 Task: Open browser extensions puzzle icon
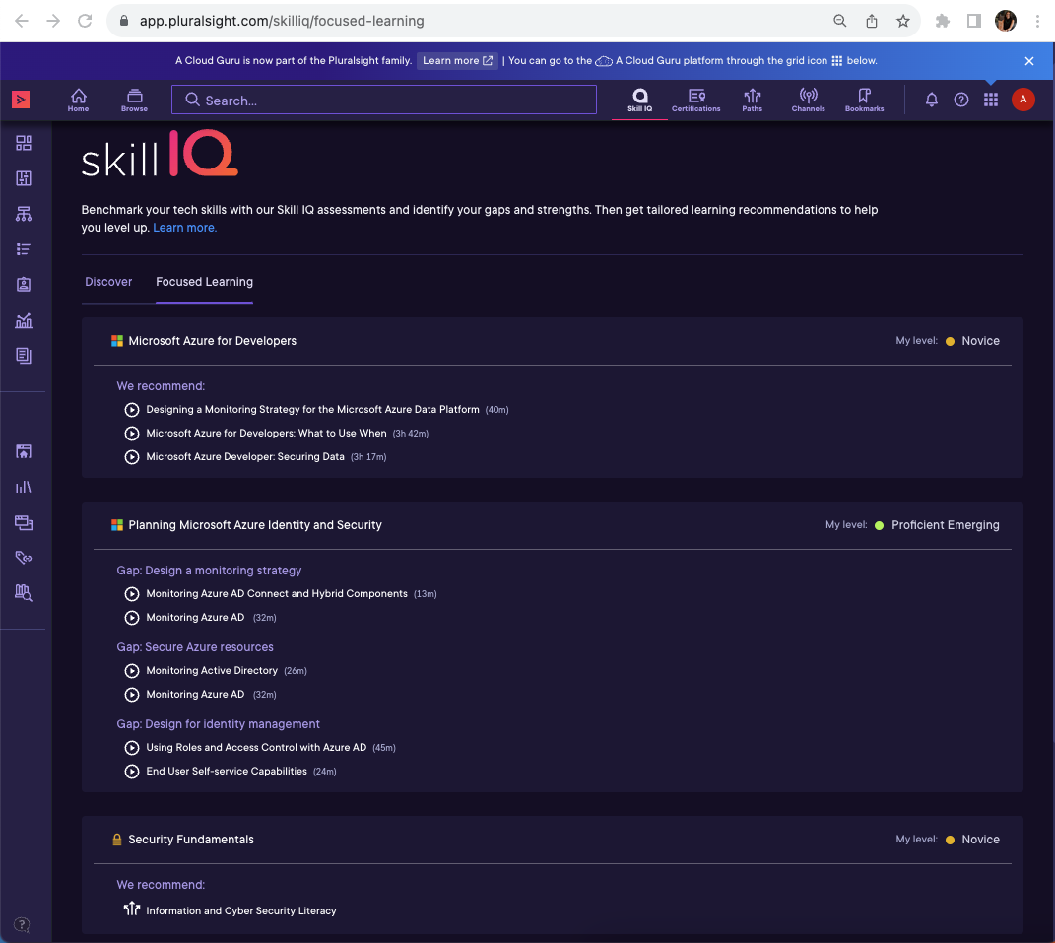942,21
